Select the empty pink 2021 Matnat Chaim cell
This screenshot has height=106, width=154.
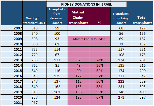tap(79, 103)
